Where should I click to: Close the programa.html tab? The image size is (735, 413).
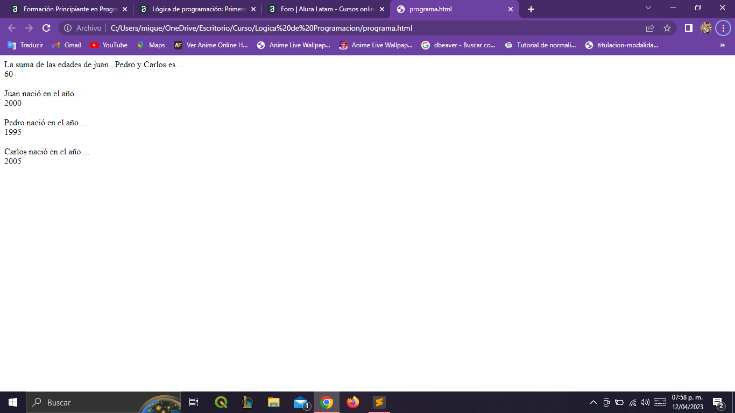tap(511, 9)
